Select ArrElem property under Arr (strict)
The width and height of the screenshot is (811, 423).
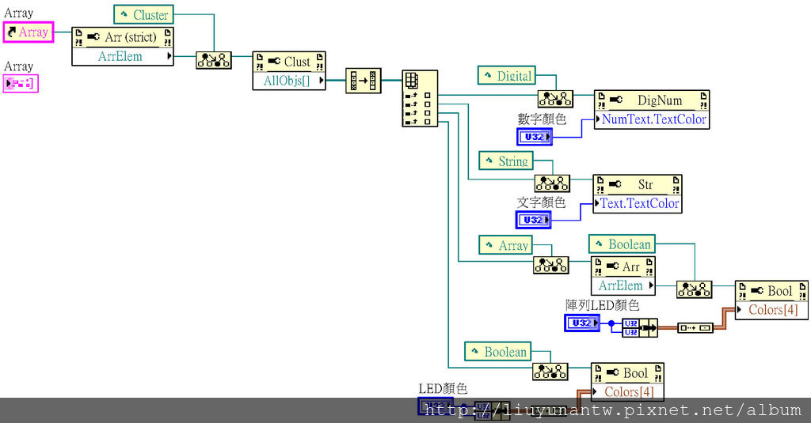click(123, 56)
